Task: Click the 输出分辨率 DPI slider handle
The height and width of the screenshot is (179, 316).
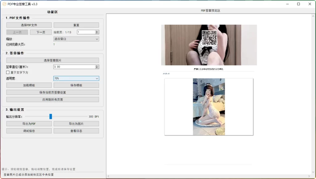Action: click(51, 117)
